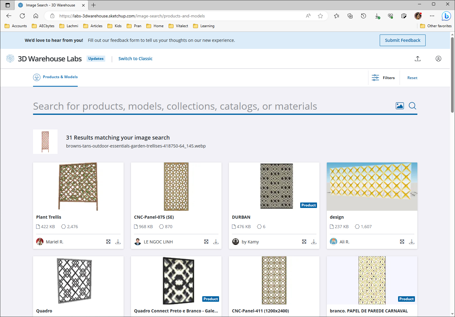
Task: Open the Accounts bookmarks folder
Action: pyautogui.click(x=16, y=26)
